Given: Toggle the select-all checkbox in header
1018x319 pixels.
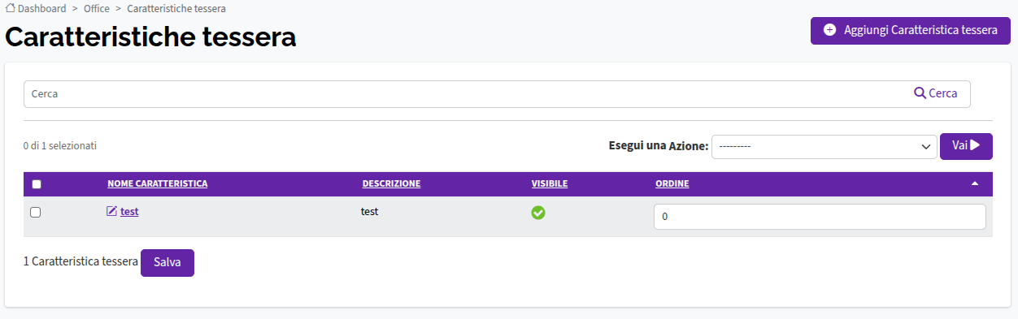Looking at the screenshot, I should coord(36,184).
